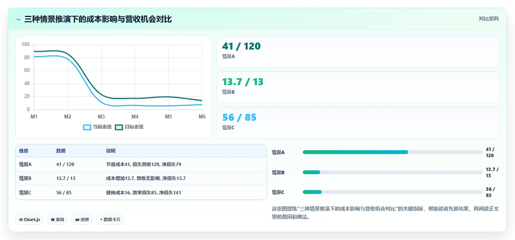Click the 对比矩阵 label in header
The height and width of the screenshot is (240, 515).
click(489, 19)
